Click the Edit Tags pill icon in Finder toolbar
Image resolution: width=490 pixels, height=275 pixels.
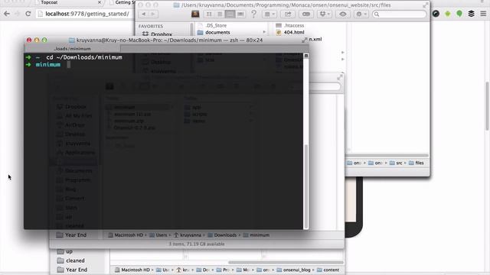tap(306, 14)
